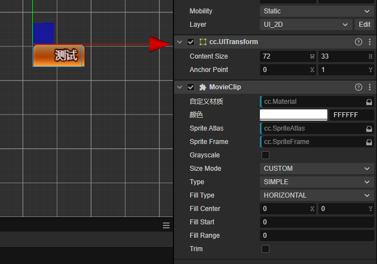The width and height of the screenshot is (377, 264).
Task: Click the Content Size width field
Action: tap(288, 56)
